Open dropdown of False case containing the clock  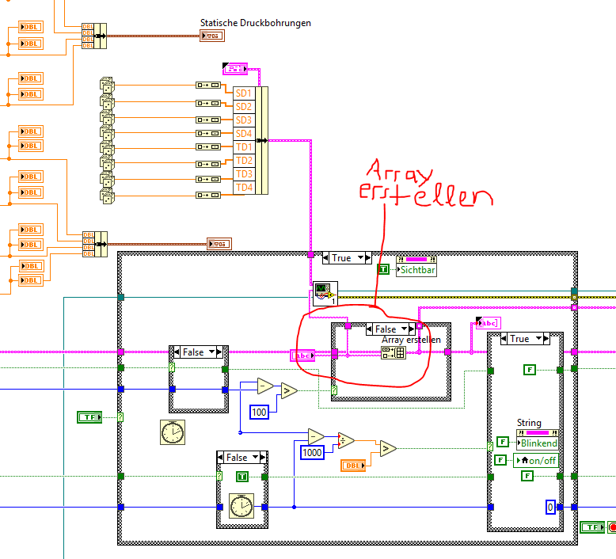pyautogui.click(x=256, y=457)
